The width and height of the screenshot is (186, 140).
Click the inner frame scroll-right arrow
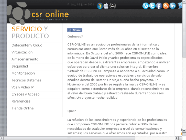pos(180,138)
